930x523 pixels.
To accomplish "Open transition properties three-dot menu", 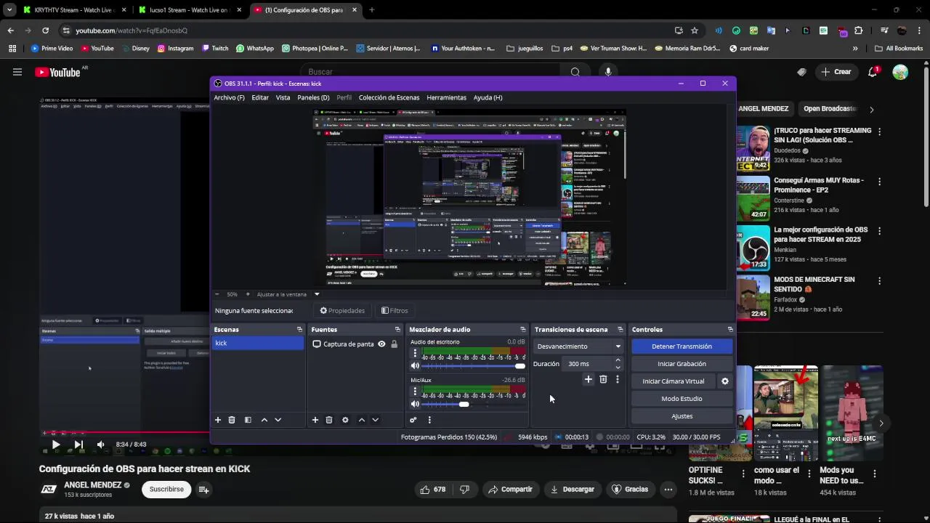I will (618, 379).
